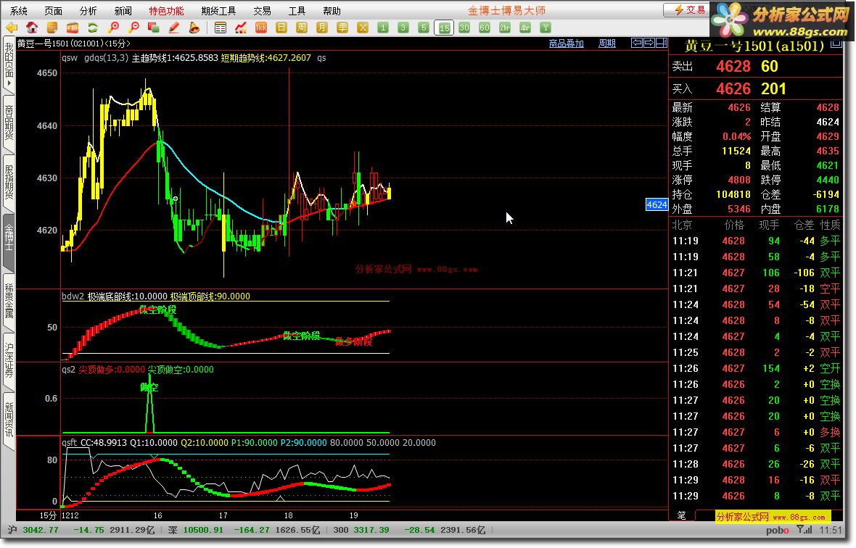Screen dimensions: 856x548
Task: Select the red pencil drawing tool
Action: pos(173,28)
